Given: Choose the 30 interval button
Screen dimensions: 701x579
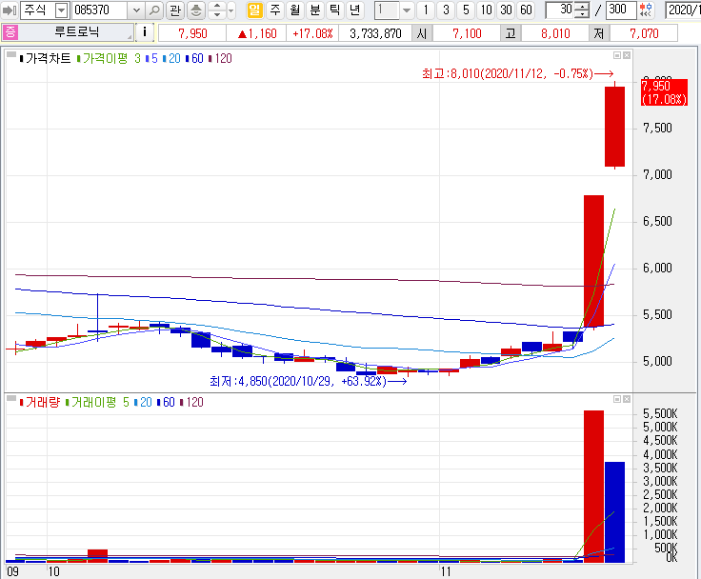Looking at the screenshot, I should click(x=506, y=10).
